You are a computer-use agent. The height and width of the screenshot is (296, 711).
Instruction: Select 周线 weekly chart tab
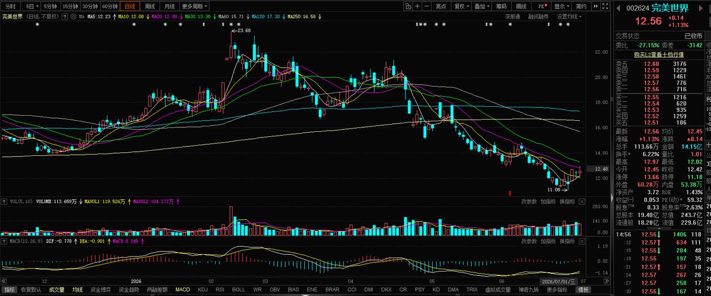pyautogui.click(x=150, y=6)
